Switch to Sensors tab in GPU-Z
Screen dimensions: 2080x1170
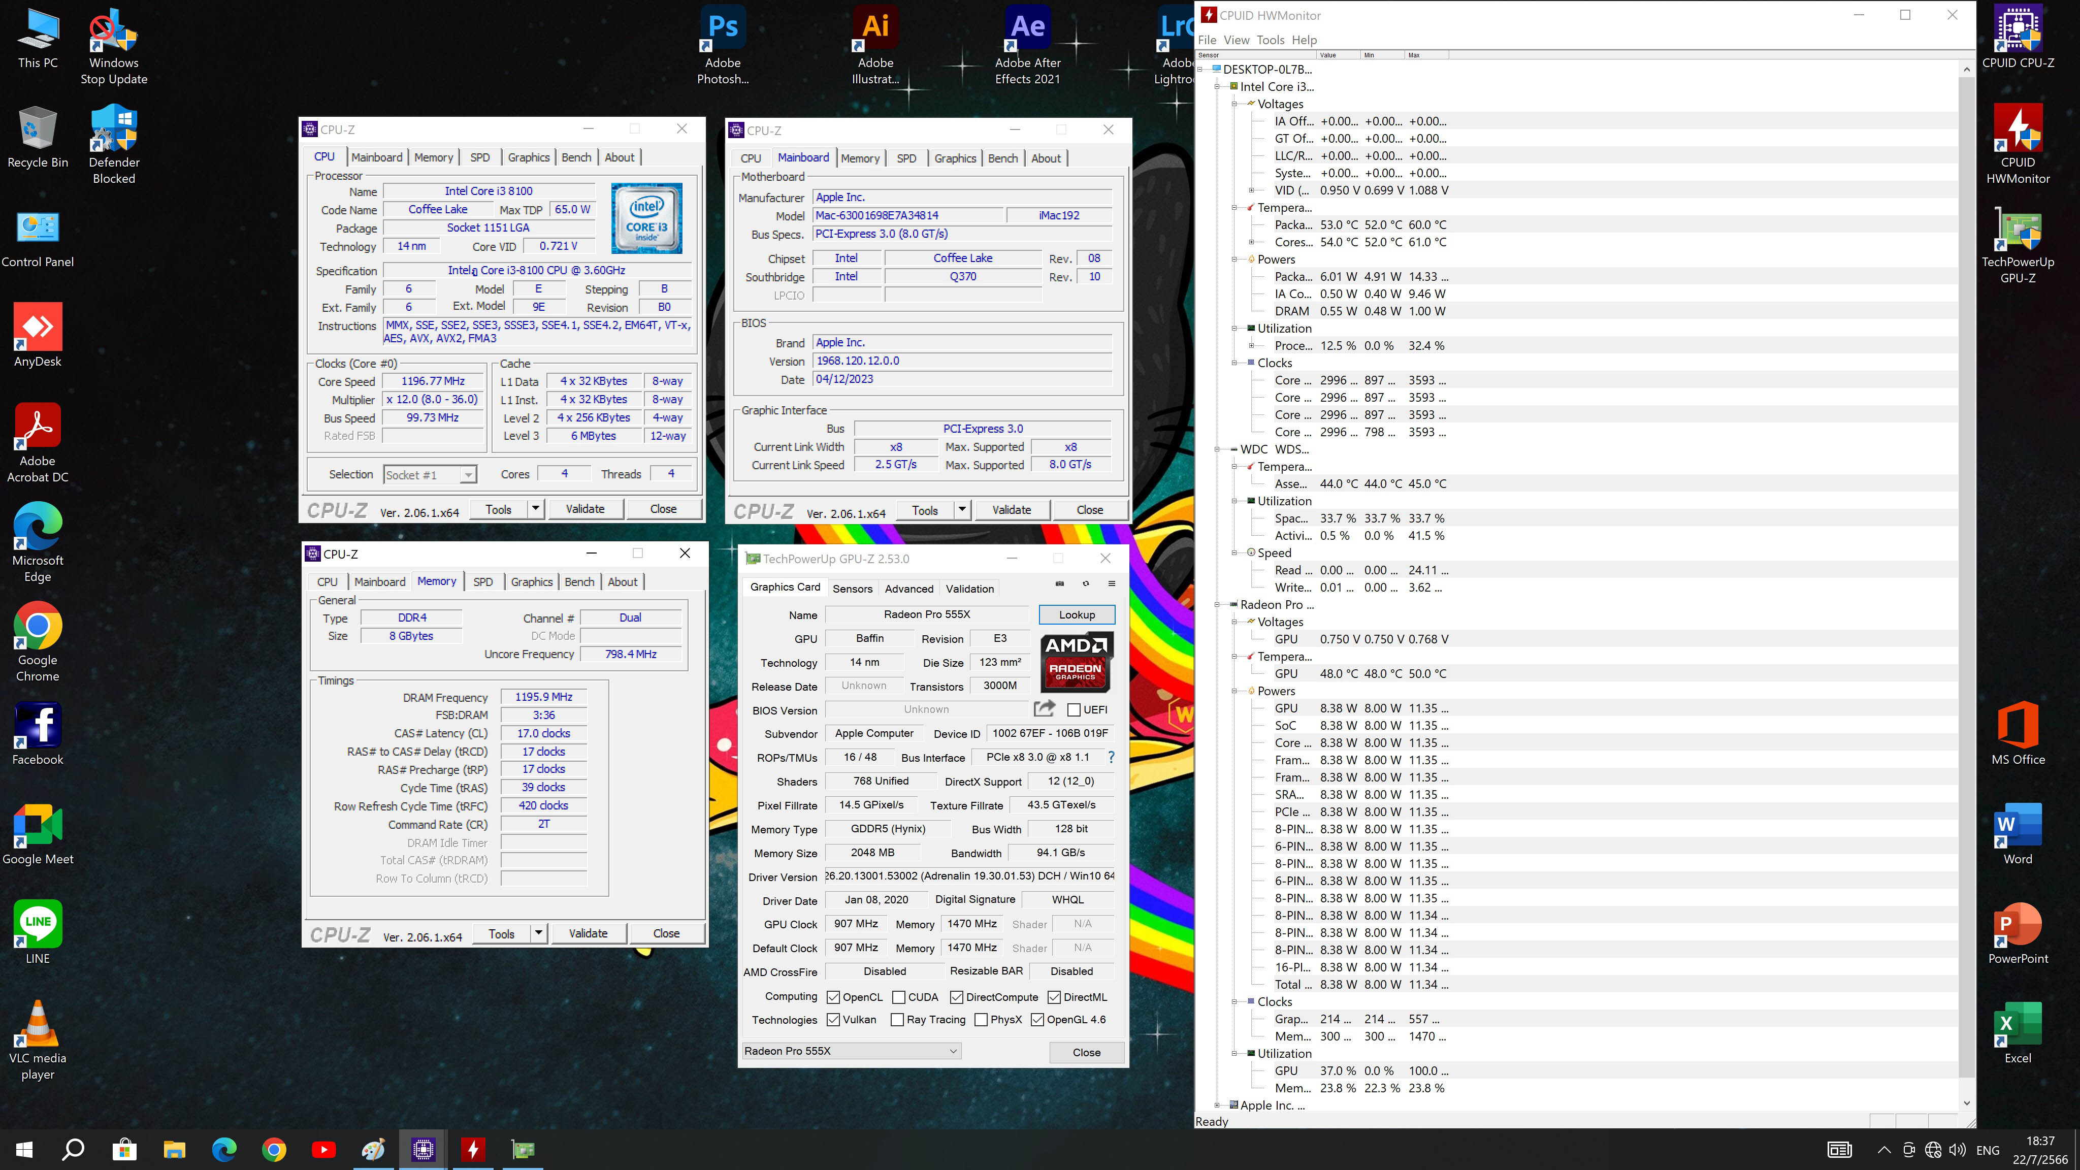click(x=852, y=589)
